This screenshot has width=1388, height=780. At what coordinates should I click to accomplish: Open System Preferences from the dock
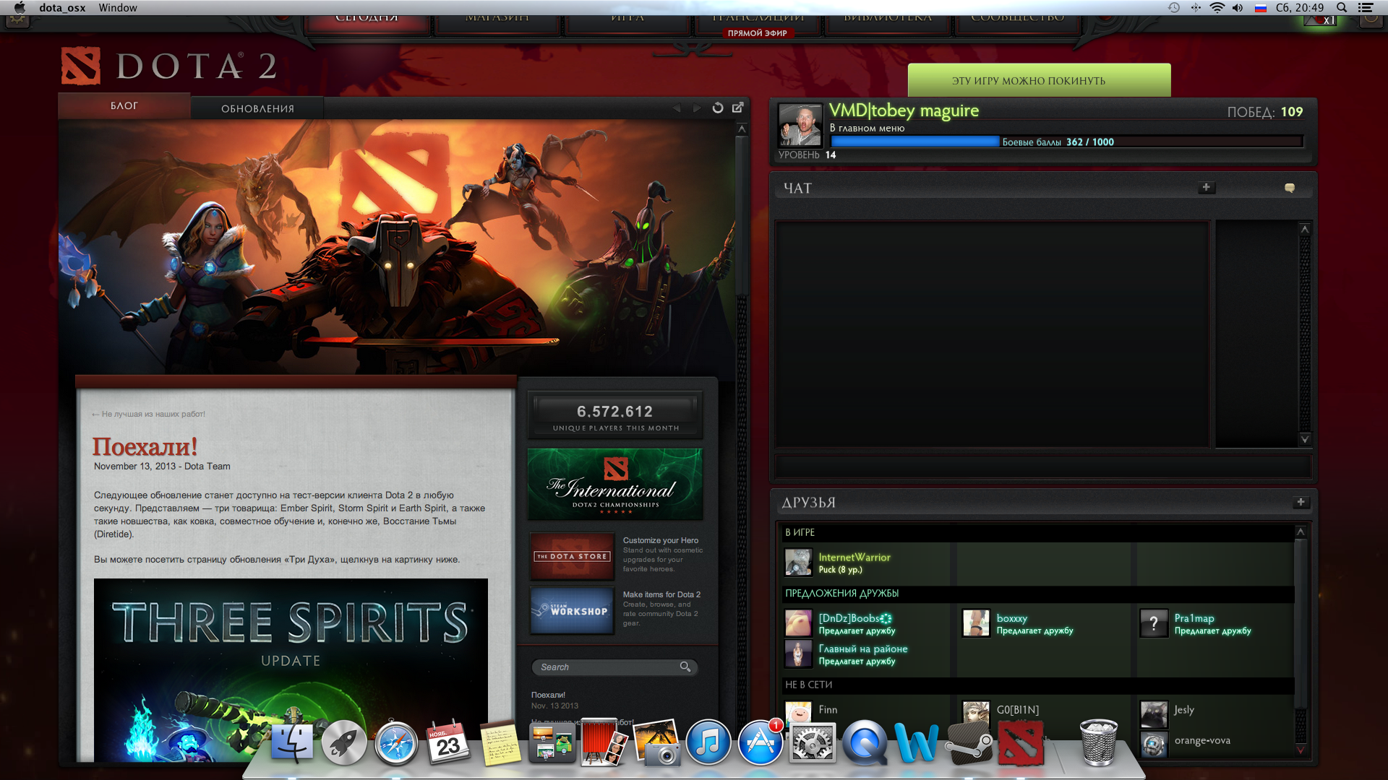[813, 743]
